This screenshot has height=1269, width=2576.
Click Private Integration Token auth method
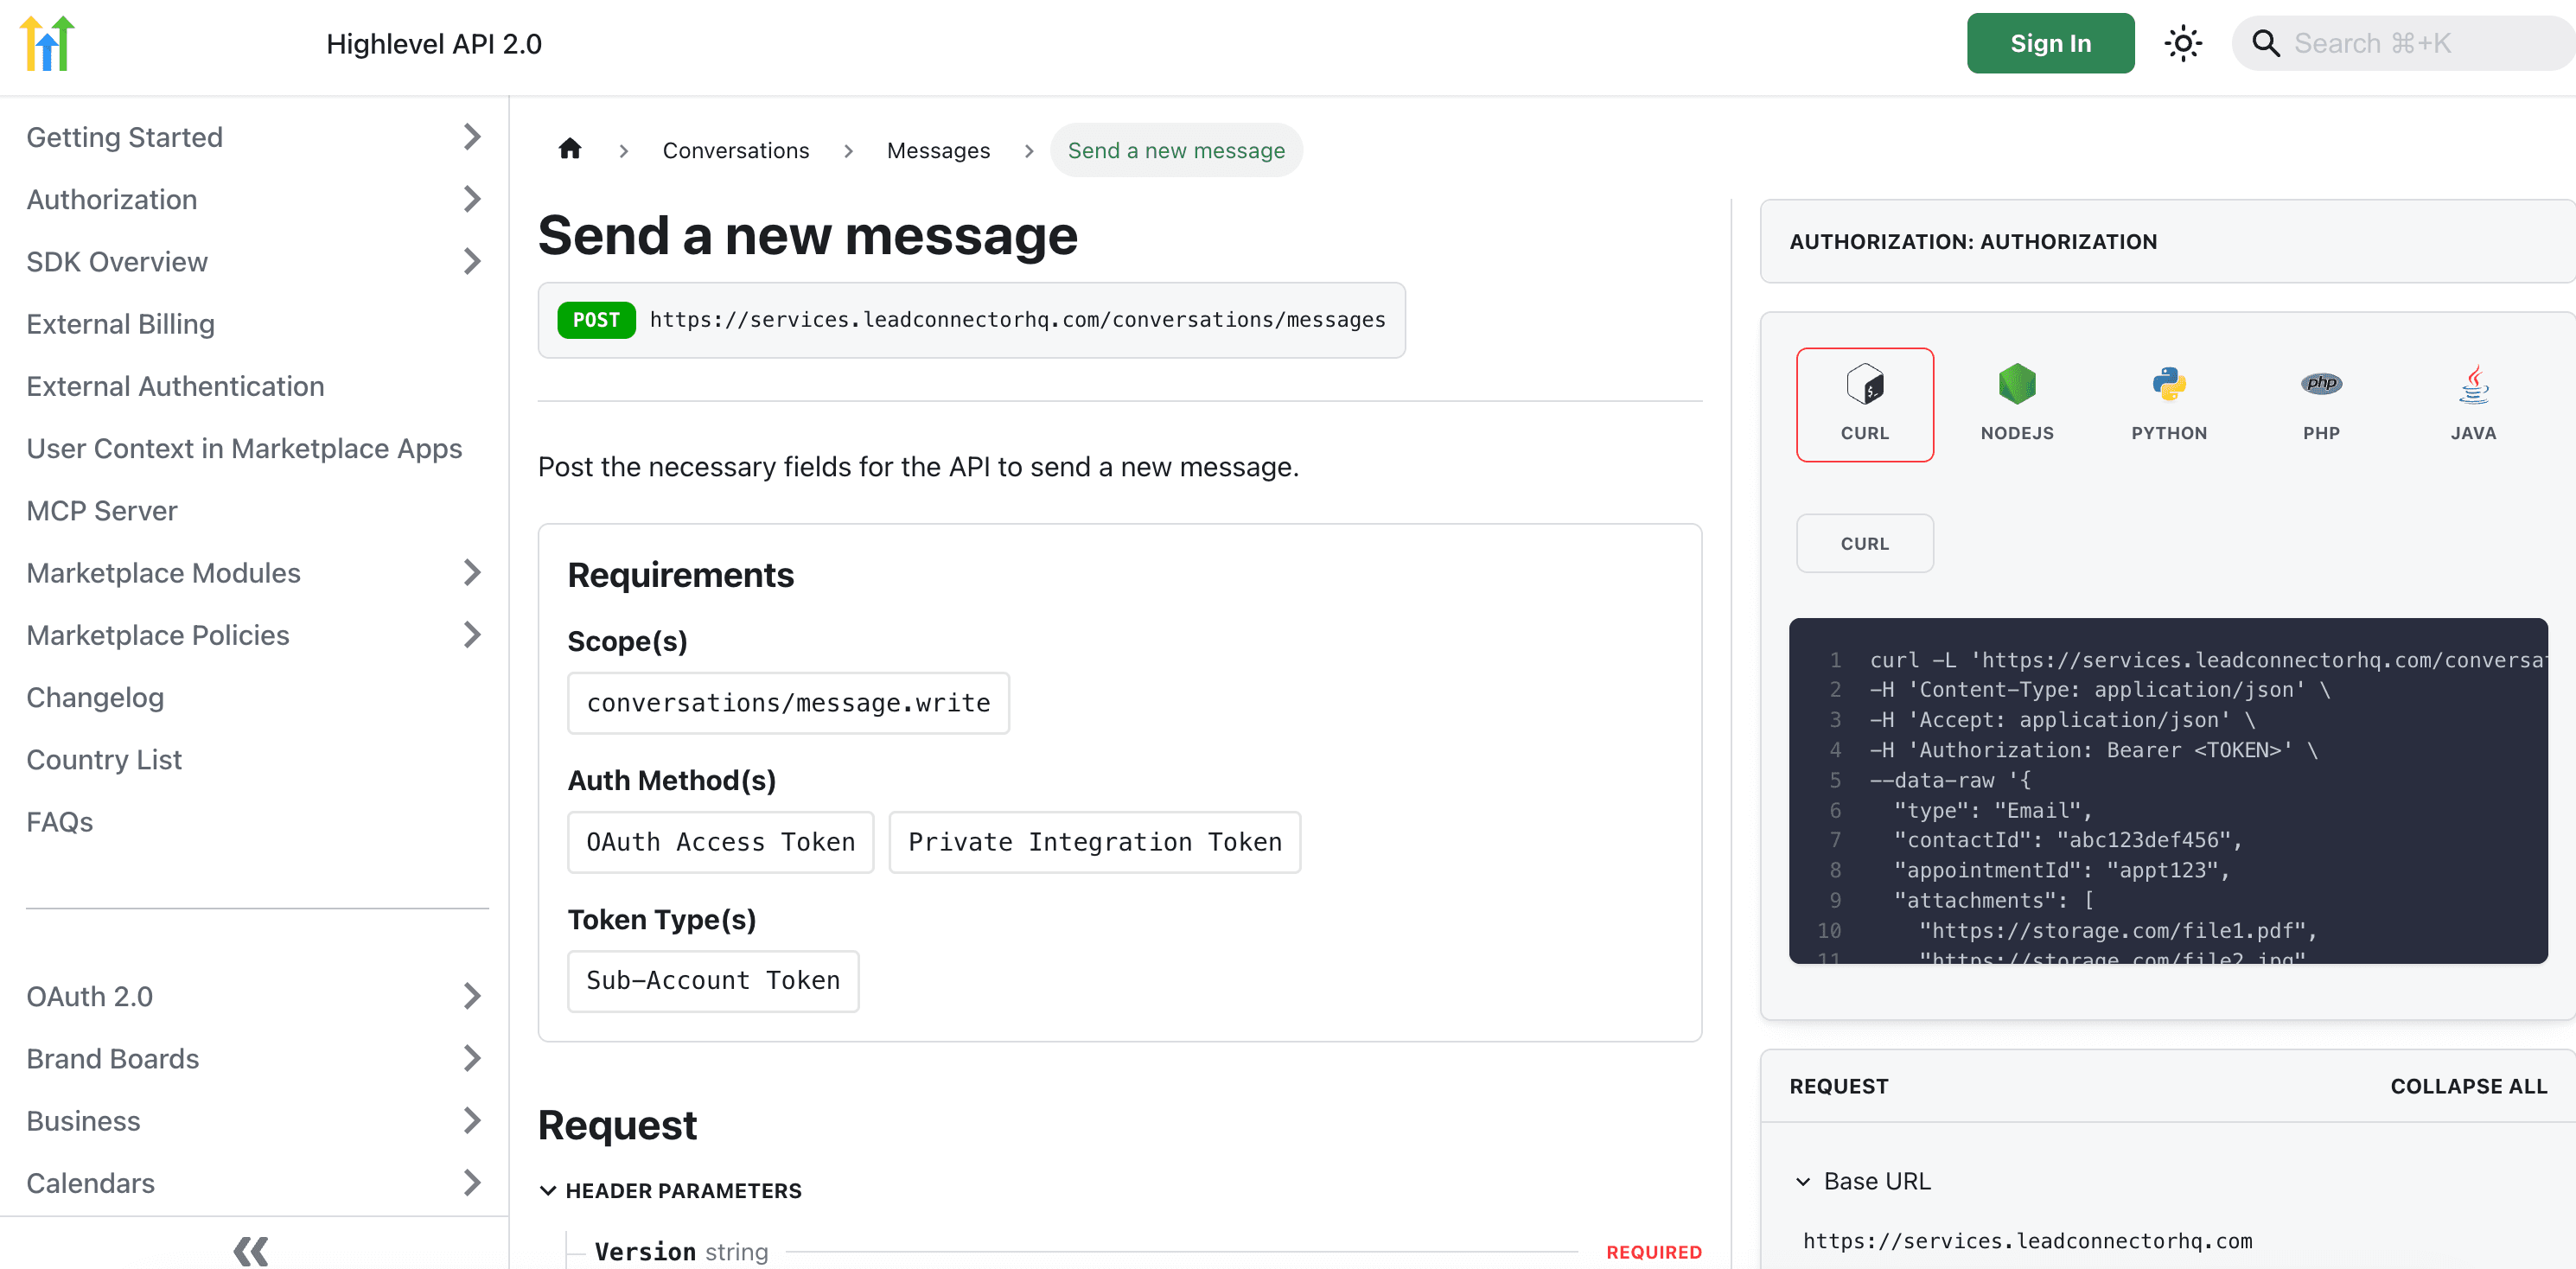(1094, 842)
